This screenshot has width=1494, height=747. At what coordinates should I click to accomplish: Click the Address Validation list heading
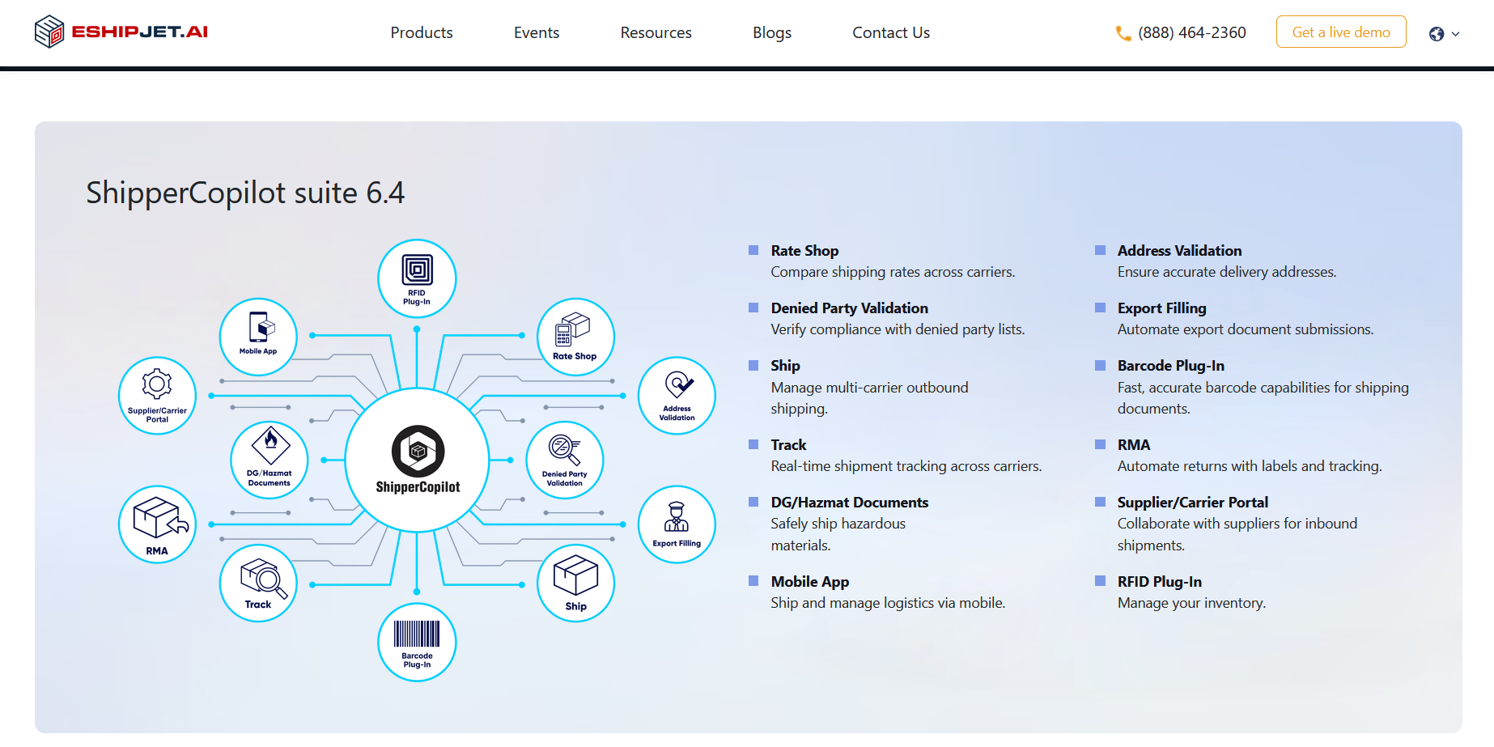pyautogui.click(x=1179, y=251)
